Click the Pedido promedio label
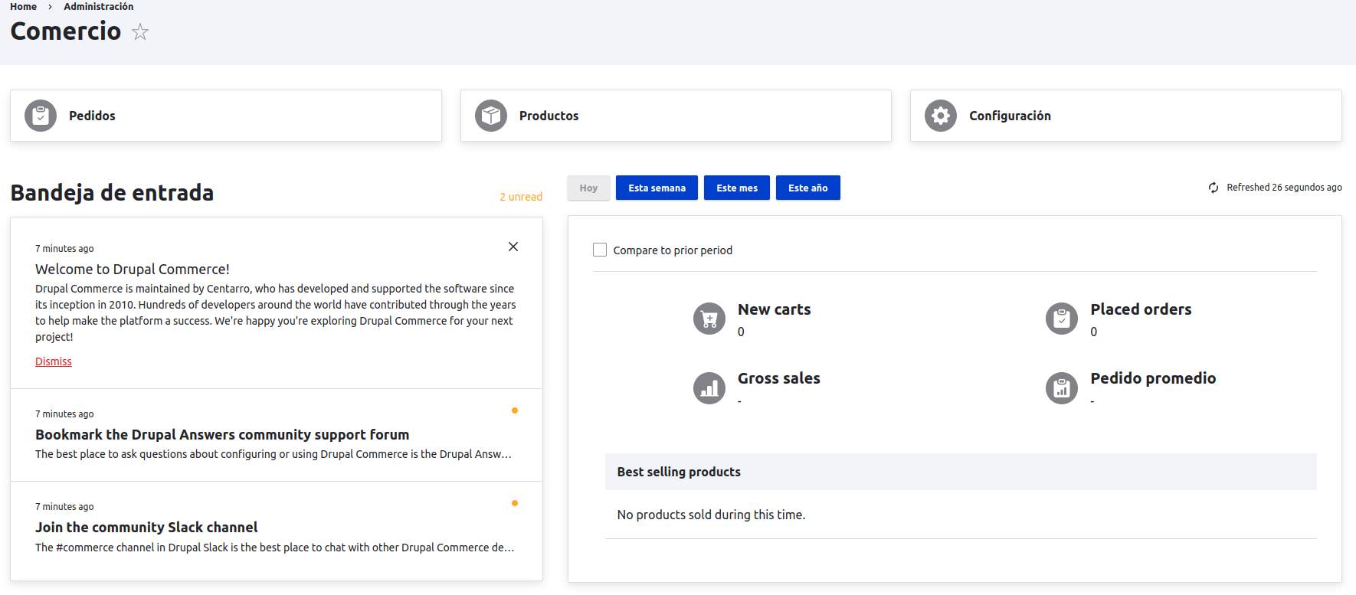Viewport: 1356px width, 595px height. pyautogui.click(x=1153, y=378)
